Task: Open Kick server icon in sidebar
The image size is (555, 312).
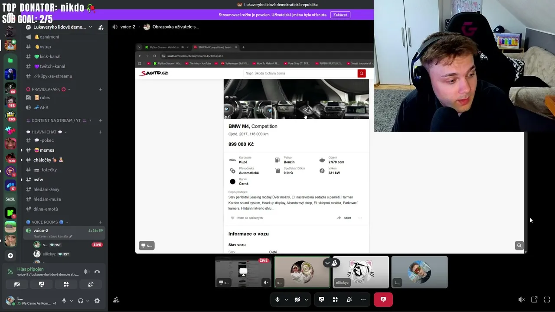Action: [10, 213]
